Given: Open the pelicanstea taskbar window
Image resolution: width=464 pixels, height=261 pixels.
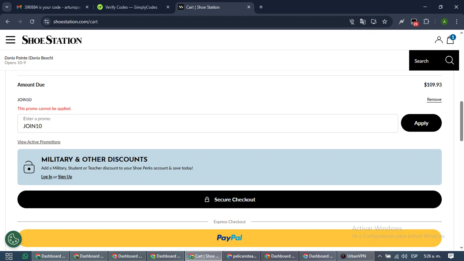Looking at the screenshot, I should 242,256.
